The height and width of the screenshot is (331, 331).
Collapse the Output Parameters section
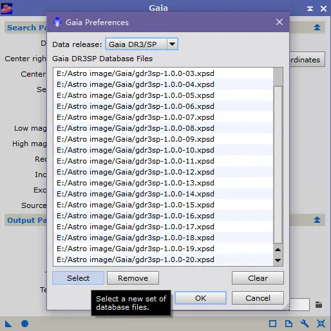click(317, 220)
